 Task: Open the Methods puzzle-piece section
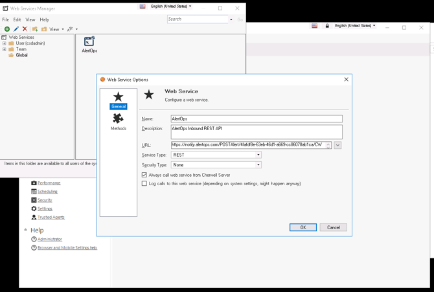point(118,121)
